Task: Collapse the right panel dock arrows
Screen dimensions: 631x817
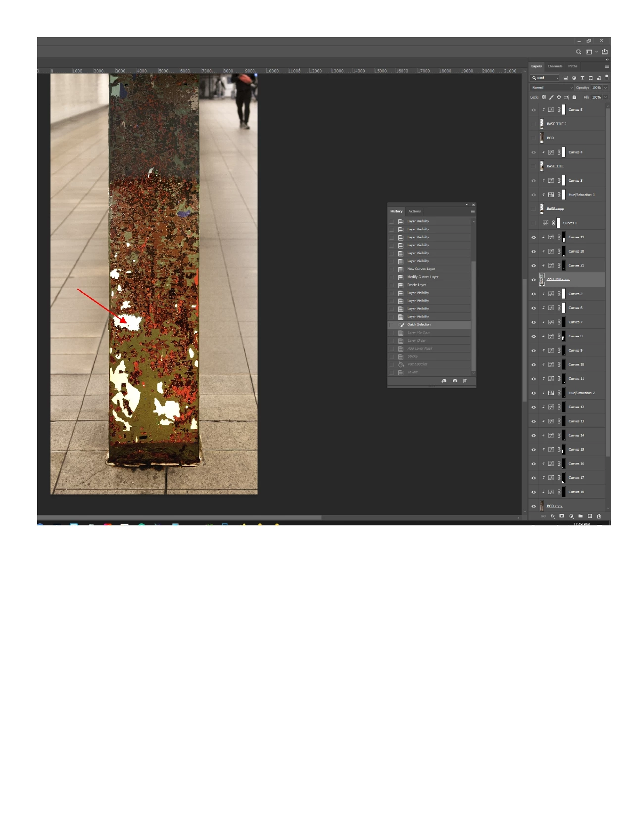Action: coord(607,60)
